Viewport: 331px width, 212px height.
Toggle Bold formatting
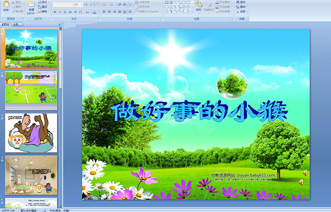tap(54, 12)
